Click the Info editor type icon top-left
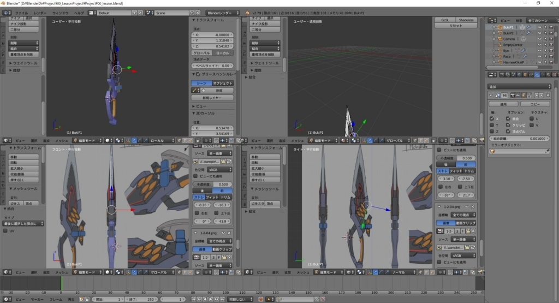559x303 pixels. (6, 13)
